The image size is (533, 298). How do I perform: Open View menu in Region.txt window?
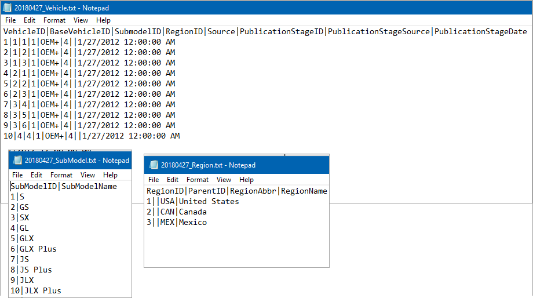click(224, 180)
